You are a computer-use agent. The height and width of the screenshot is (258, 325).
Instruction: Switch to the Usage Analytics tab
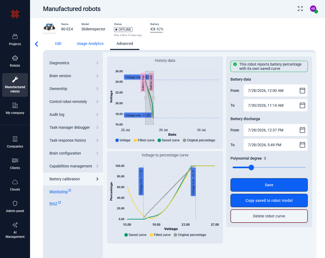(x=90, y=44)
